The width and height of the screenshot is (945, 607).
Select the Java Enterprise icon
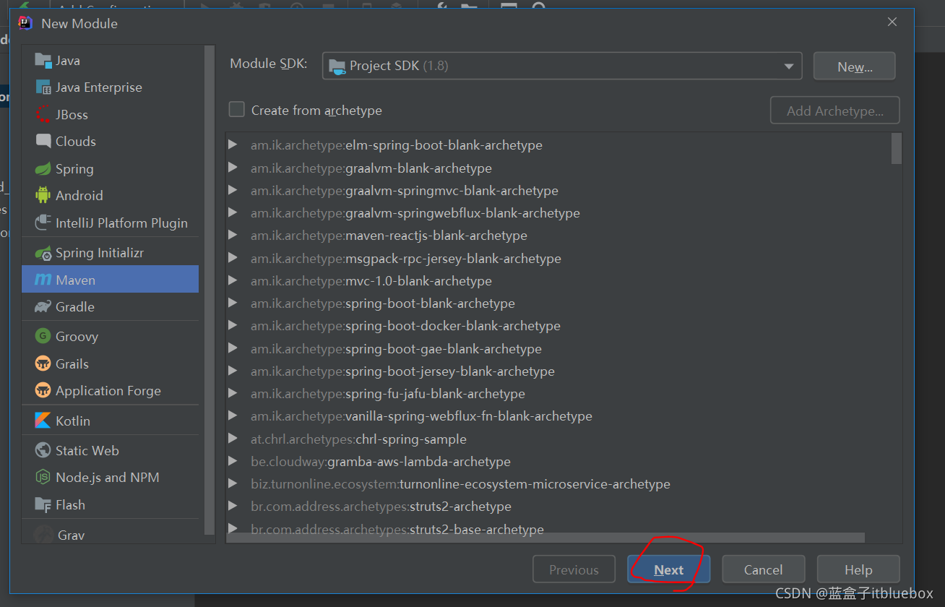43,87
